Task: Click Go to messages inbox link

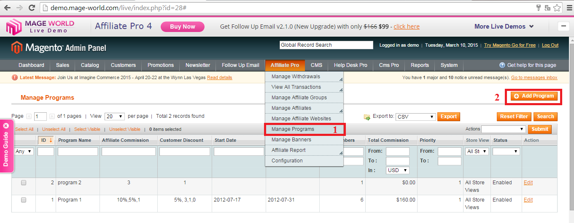Action: point(534,77)
